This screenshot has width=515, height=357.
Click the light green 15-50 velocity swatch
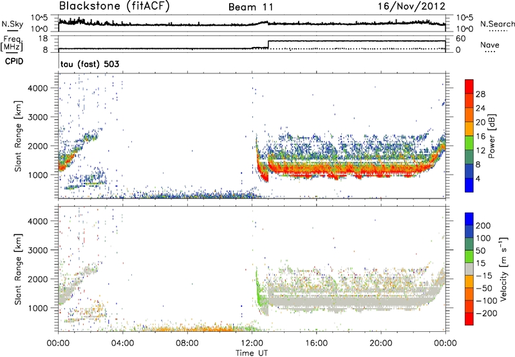coord(469,256)
